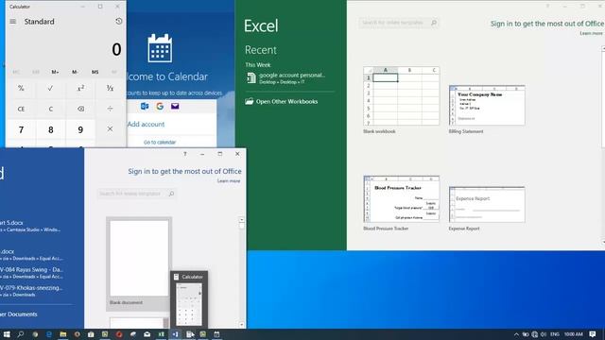605x340 pixels.
Task: Click Learn more in the Word window
Action: coord(229,181)
